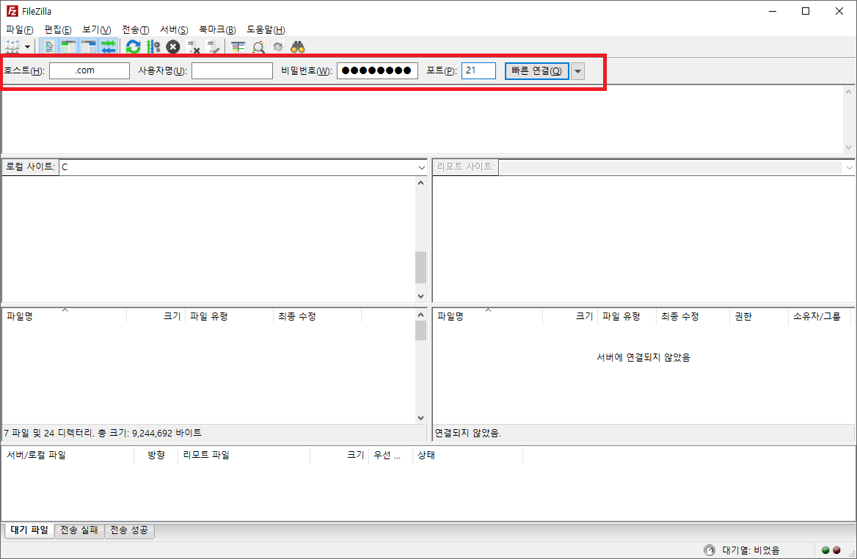Click the local status bar file count text

pyautogui.click(x=103, y=433)
